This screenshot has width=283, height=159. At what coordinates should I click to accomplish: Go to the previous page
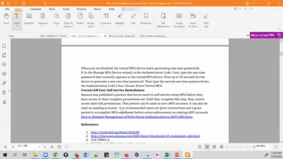[x=13, y=147]
